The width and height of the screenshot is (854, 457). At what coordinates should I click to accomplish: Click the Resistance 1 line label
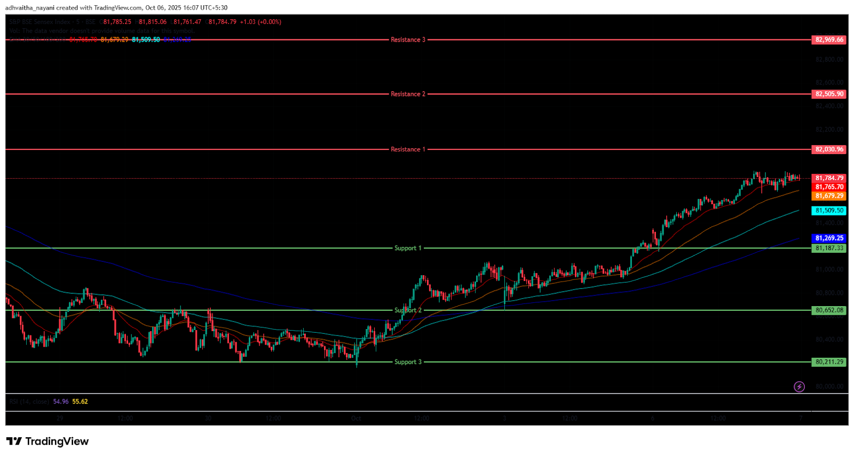(x=408, y=149)
